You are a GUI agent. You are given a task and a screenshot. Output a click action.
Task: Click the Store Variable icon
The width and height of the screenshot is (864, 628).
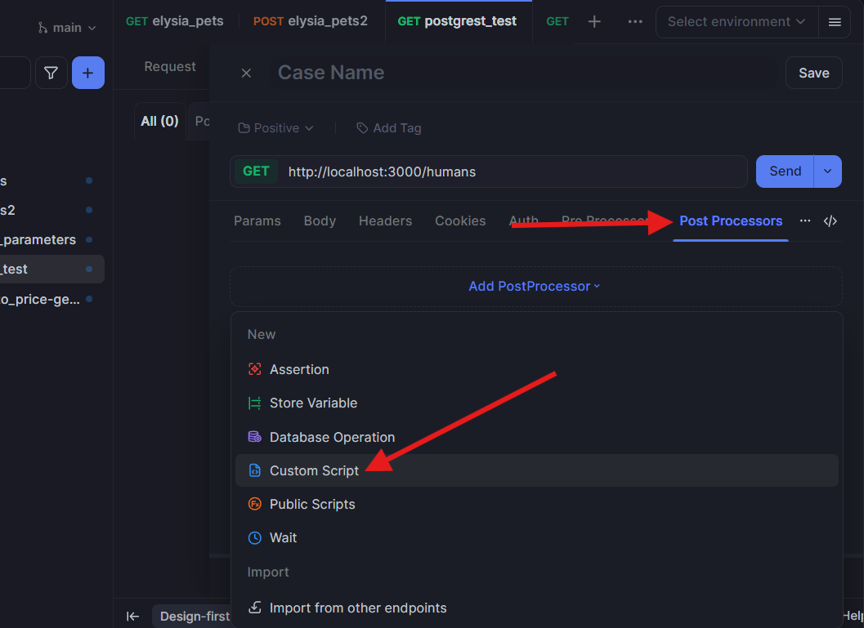click(254, 403)
